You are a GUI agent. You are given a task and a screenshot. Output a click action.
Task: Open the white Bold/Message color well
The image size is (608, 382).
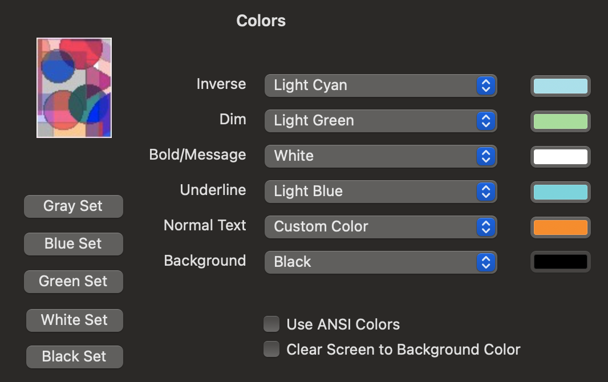click(x=560, y=157)
